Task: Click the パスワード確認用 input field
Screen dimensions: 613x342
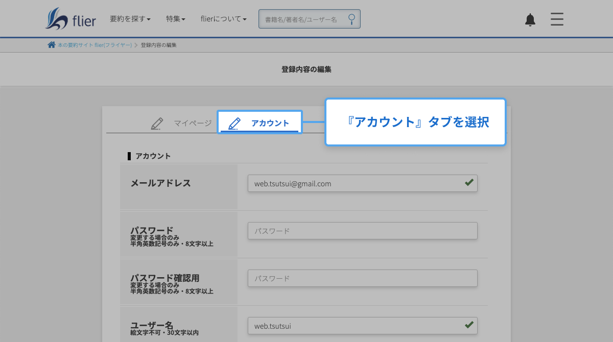Action: [362, 278]
